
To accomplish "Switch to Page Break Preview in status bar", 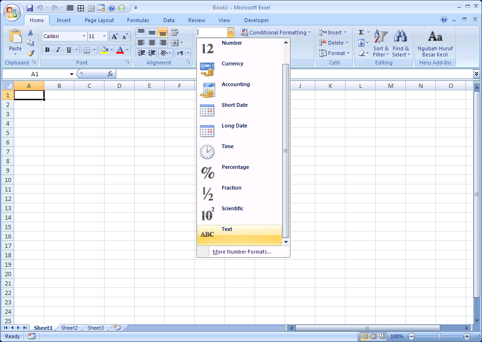I will [x=382, y=336].
